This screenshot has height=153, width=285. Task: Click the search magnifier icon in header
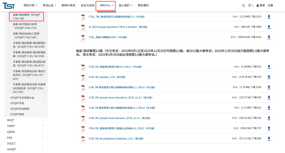[244, 6]
